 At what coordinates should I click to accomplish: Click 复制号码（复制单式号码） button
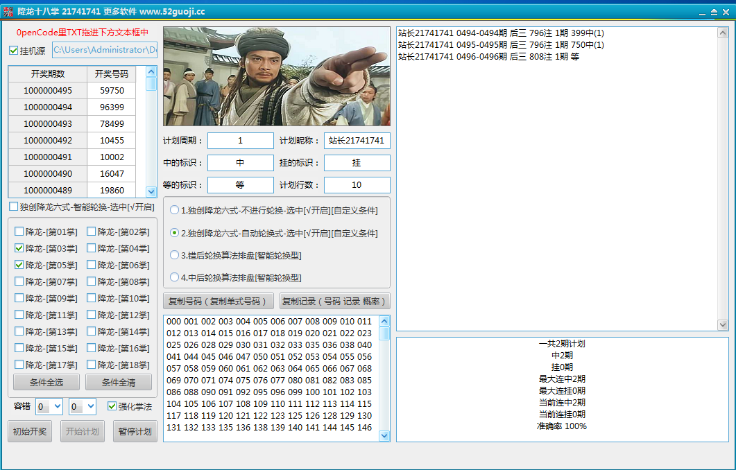tap(219, 301)
